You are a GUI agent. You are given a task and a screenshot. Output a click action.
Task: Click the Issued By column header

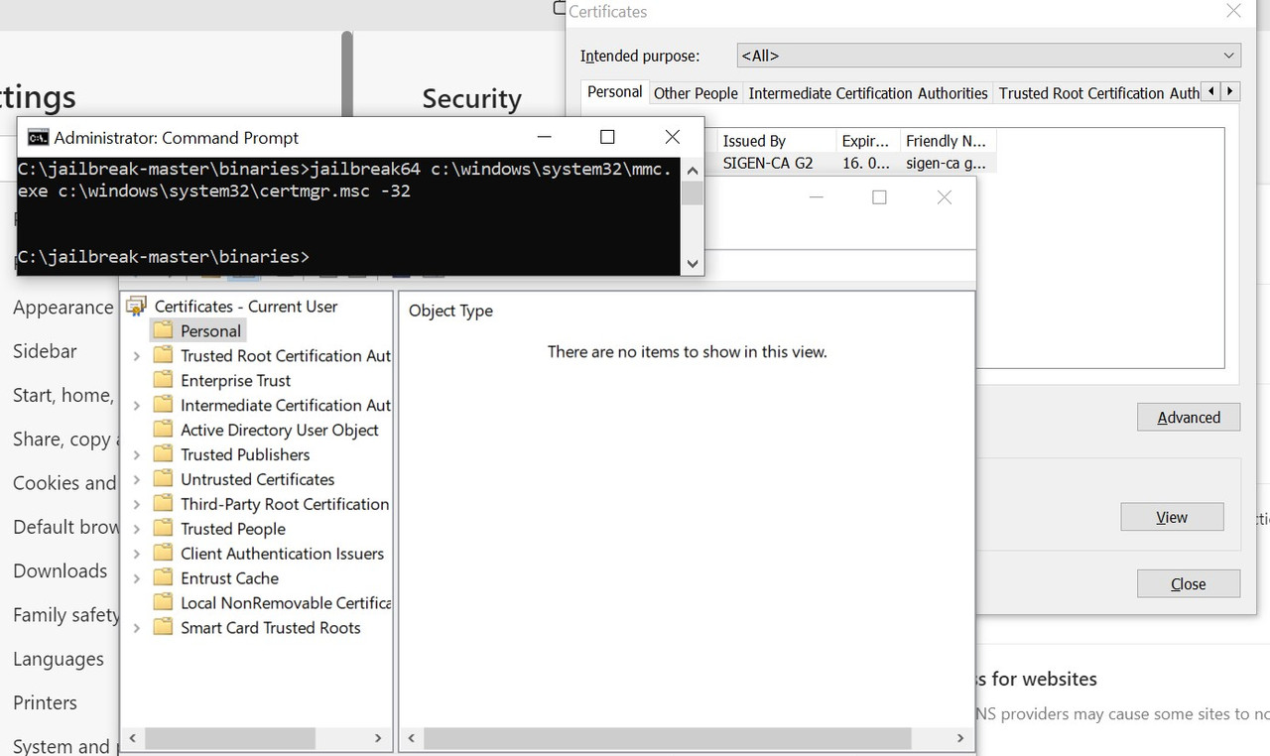tap(776, 141)
